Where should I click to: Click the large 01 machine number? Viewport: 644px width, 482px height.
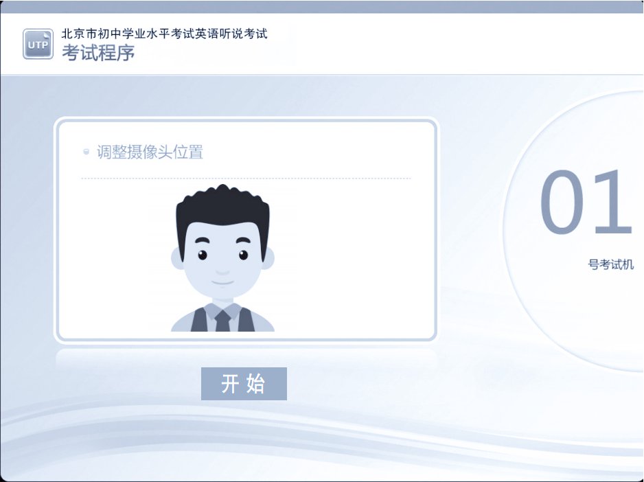click(x=586, y=201)
